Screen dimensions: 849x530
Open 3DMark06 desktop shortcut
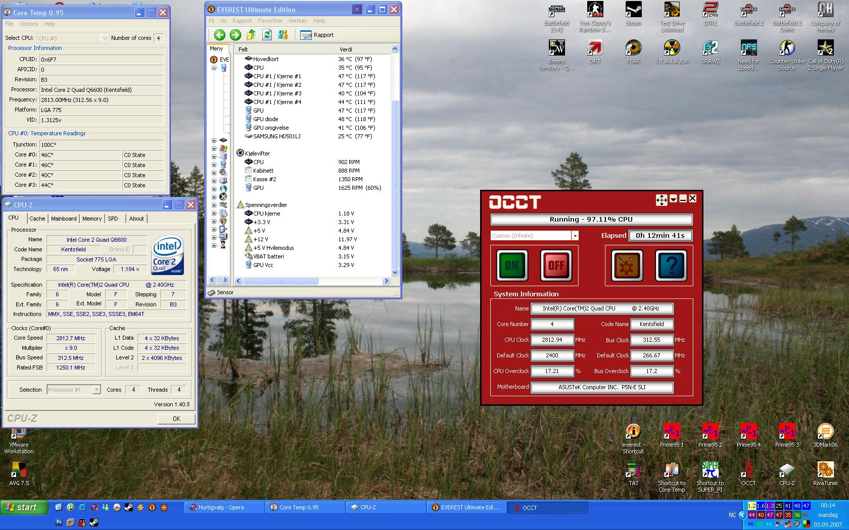(x=825, y=436)
